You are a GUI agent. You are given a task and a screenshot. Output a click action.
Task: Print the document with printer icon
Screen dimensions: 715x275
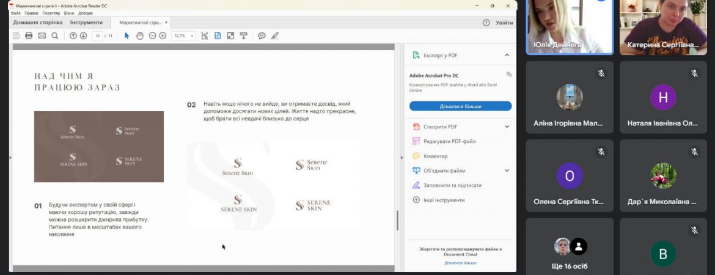tap(29, 35)
